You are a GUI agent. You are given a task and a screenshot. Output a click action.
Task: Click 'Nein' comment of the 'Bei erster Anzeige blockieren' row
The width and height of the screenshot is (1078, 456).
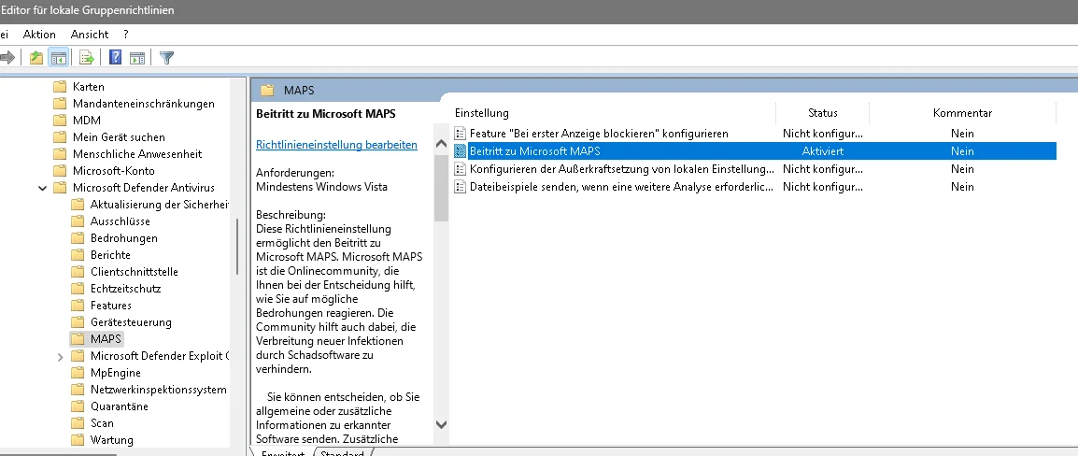click(962, 134)
